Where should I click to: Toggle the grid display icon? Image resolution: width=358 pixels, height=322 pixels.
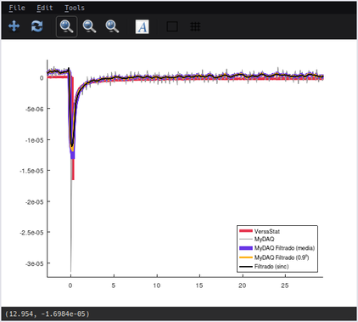tap(195, 26)
